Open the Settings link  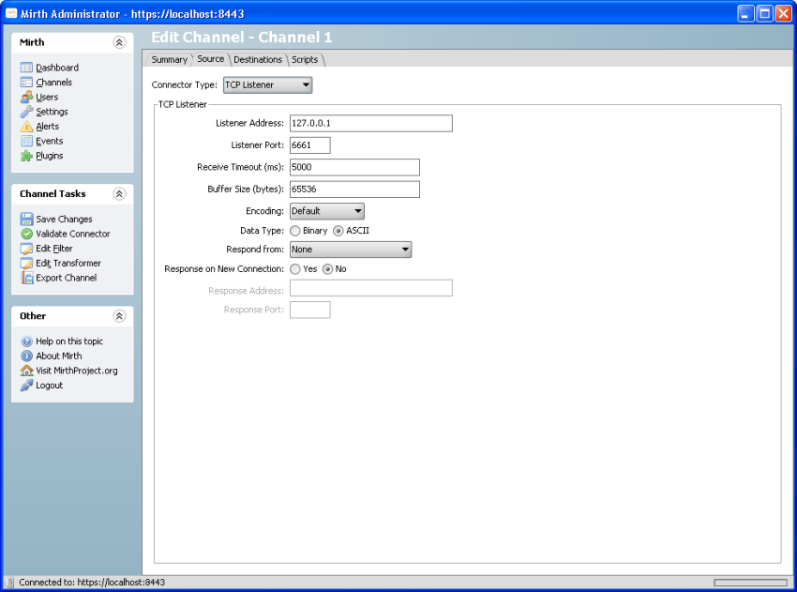click(52, 112)
